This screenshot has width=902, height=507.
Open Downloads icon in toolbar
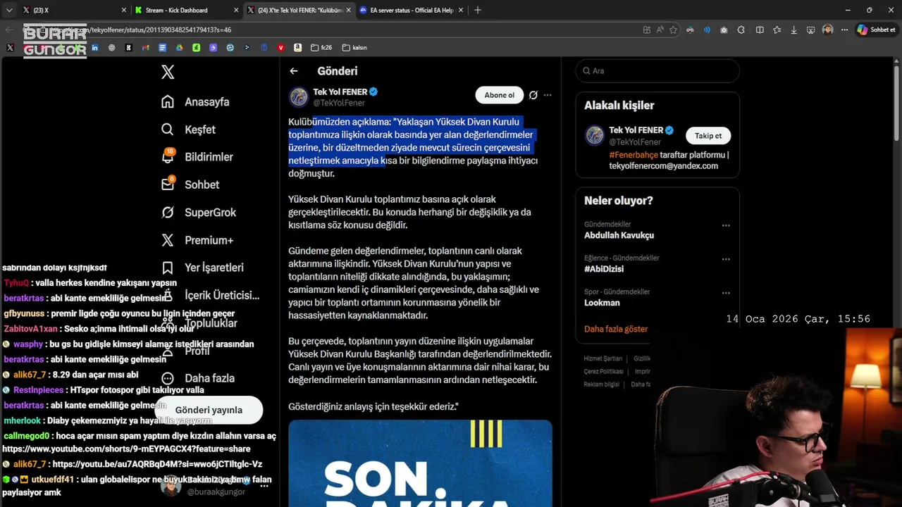[x=794, y=30]
